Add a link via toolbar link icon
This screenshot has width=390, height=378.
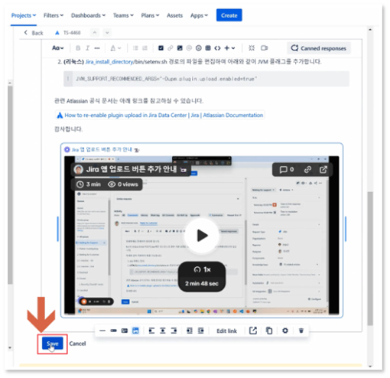coord(171,48)
